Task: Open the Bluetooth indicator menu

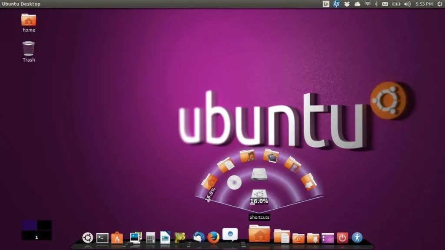Action: tap(376, 4)
